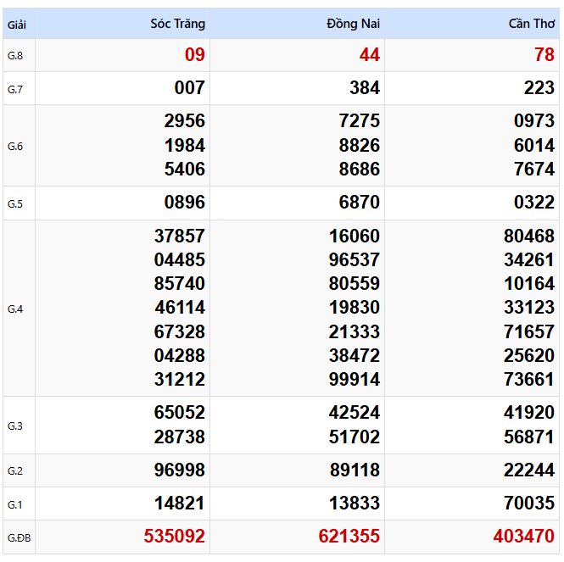Click G.3 value 65052
Viewport: 564px width, 562px height.
tap(180, 413)
